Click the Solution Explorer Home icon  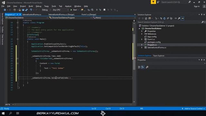pyautogui.click(x=146, y=18)
